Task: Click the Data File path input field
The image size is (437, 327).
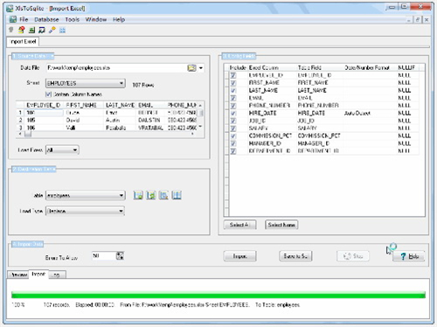Action: pos(116,68)
